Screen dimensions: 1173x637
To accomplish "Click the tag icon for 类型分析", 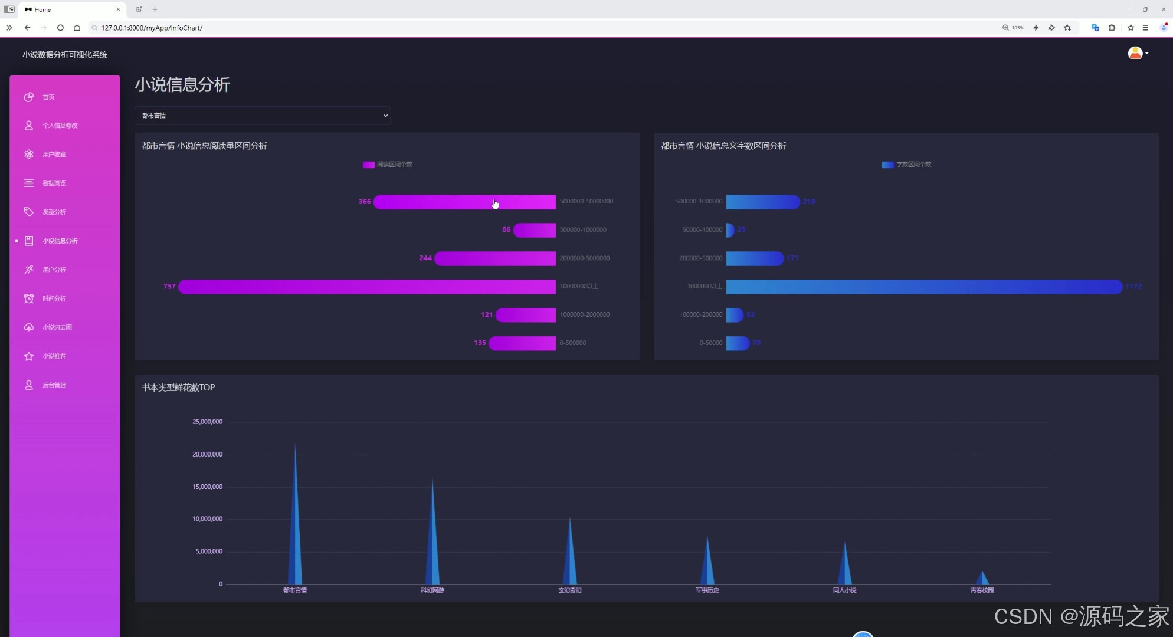I will [x=28, y=212].
